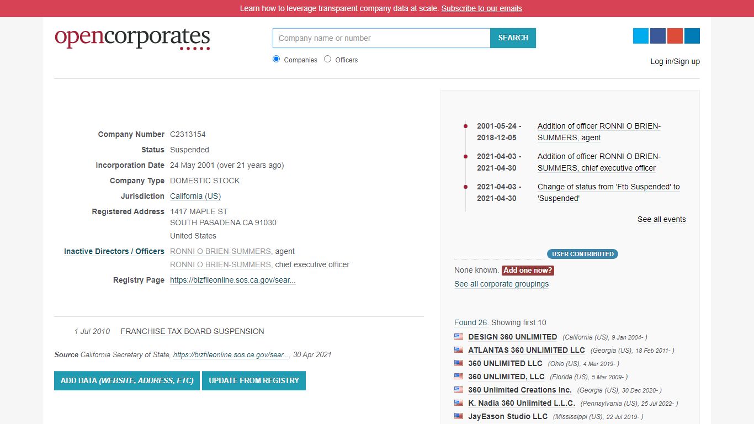Open Found 26. link
Screen dimensions: 754x424
471,322
